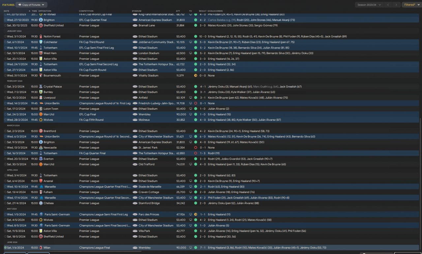This screenshot has width=422, height=254.
Task: Sort by the Competition column header
Action: (86, 11)
